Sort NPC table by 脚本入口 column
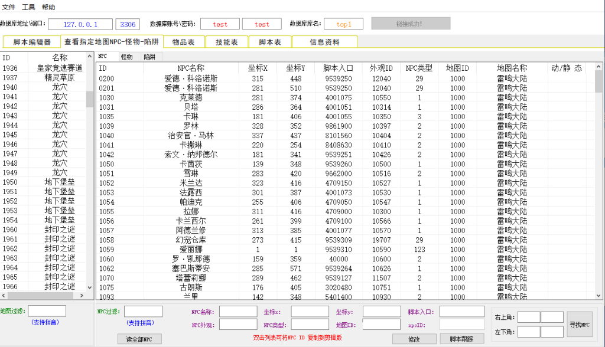The width and height of the screenshot is (605, 347). pyautogui.click(x=339, y=68)
